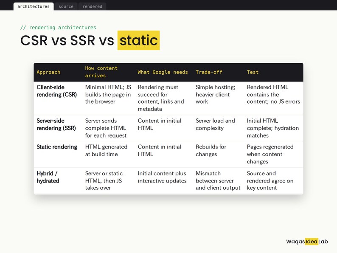Click the 'Server-side rendering (SSR)' row label
The image size is (337, 253).
pos(56,124)
